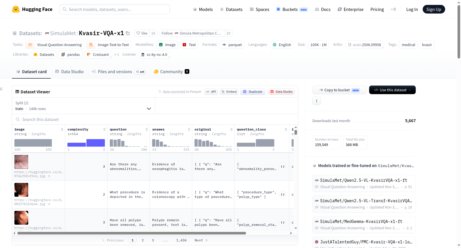Expand the Split train dropdown
The height and width of the screenshot is (248, 461).
pos(83,106)
